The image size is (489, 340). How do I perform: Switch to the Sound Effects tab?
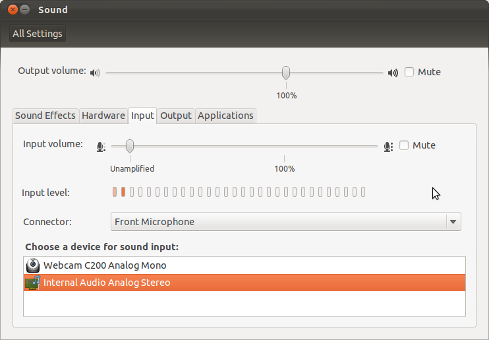[x=45, y=116]
